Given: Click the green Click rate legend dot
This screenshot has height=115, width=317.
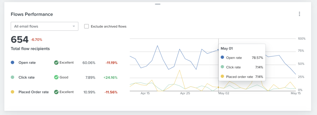Looking at the screenshot, I should pyautogui.click(x=12, y=77).
